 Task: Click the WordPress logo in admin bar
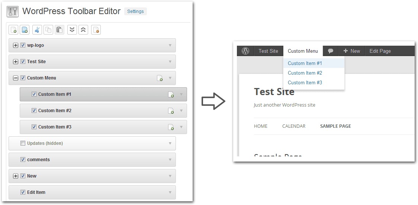pyautogui.click(x=245, y=51)
